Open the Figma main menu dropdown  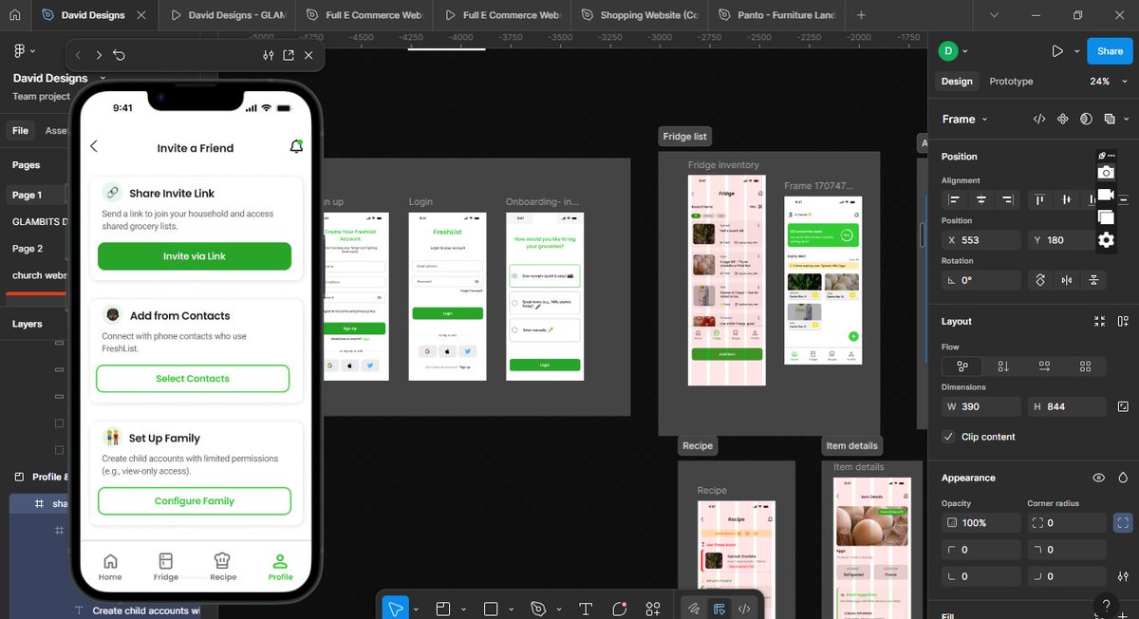[24, 51]
